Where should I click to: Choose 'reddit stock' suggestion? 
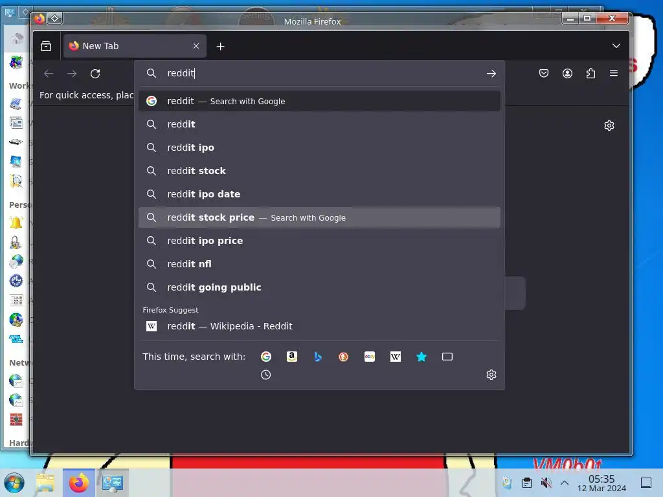[x=319, y=171]
